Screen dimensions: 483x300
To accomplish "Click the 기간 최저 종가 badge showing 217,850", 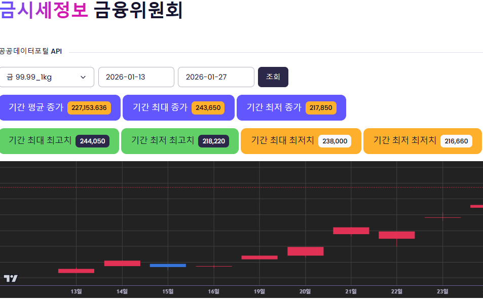I will point(291,107).
